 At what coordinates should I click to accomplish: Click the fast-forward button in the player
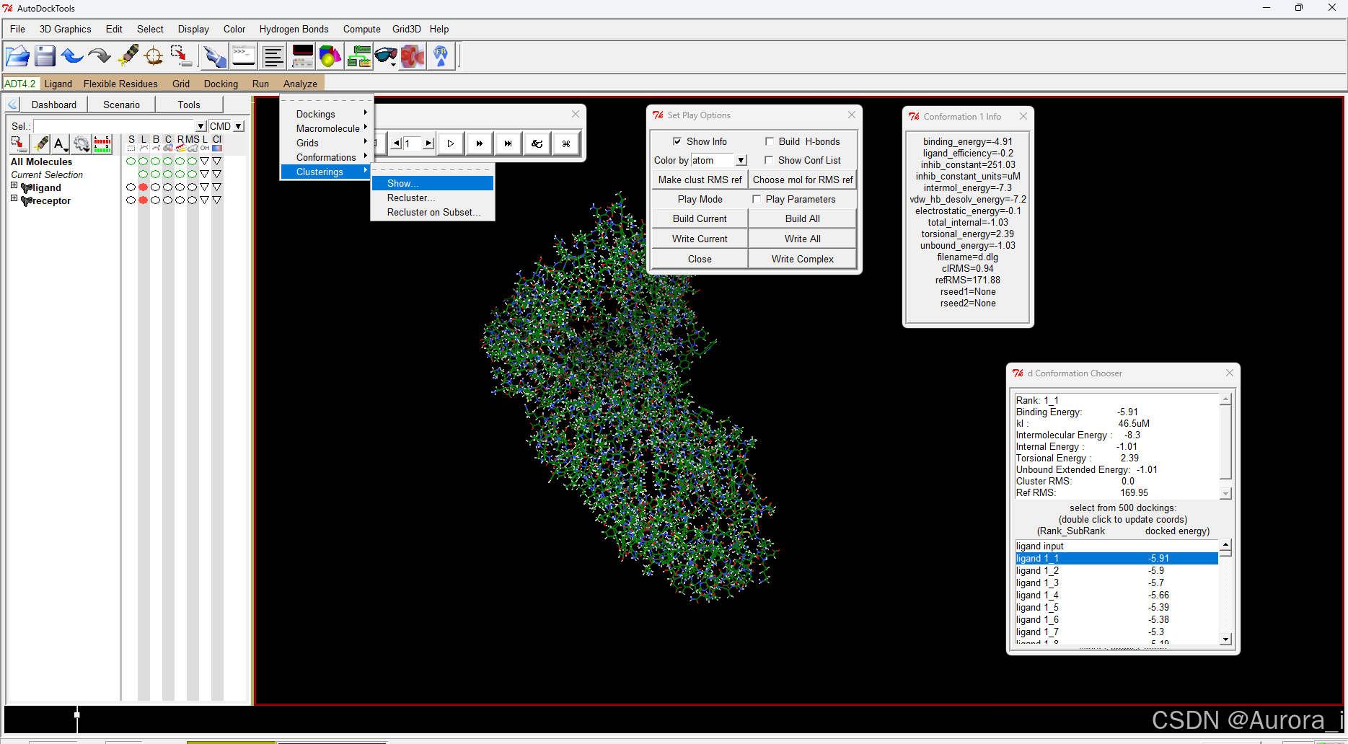[480, 143]
